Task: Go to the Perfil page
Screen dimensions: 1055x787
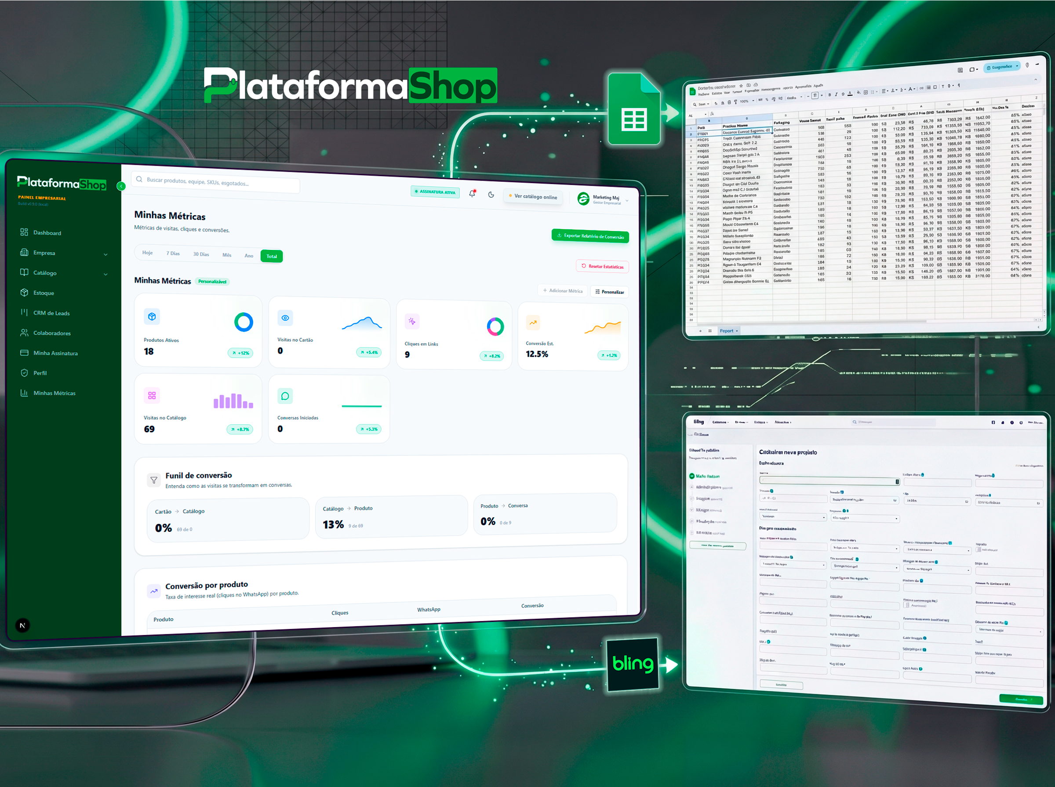Action: point(33,373)
